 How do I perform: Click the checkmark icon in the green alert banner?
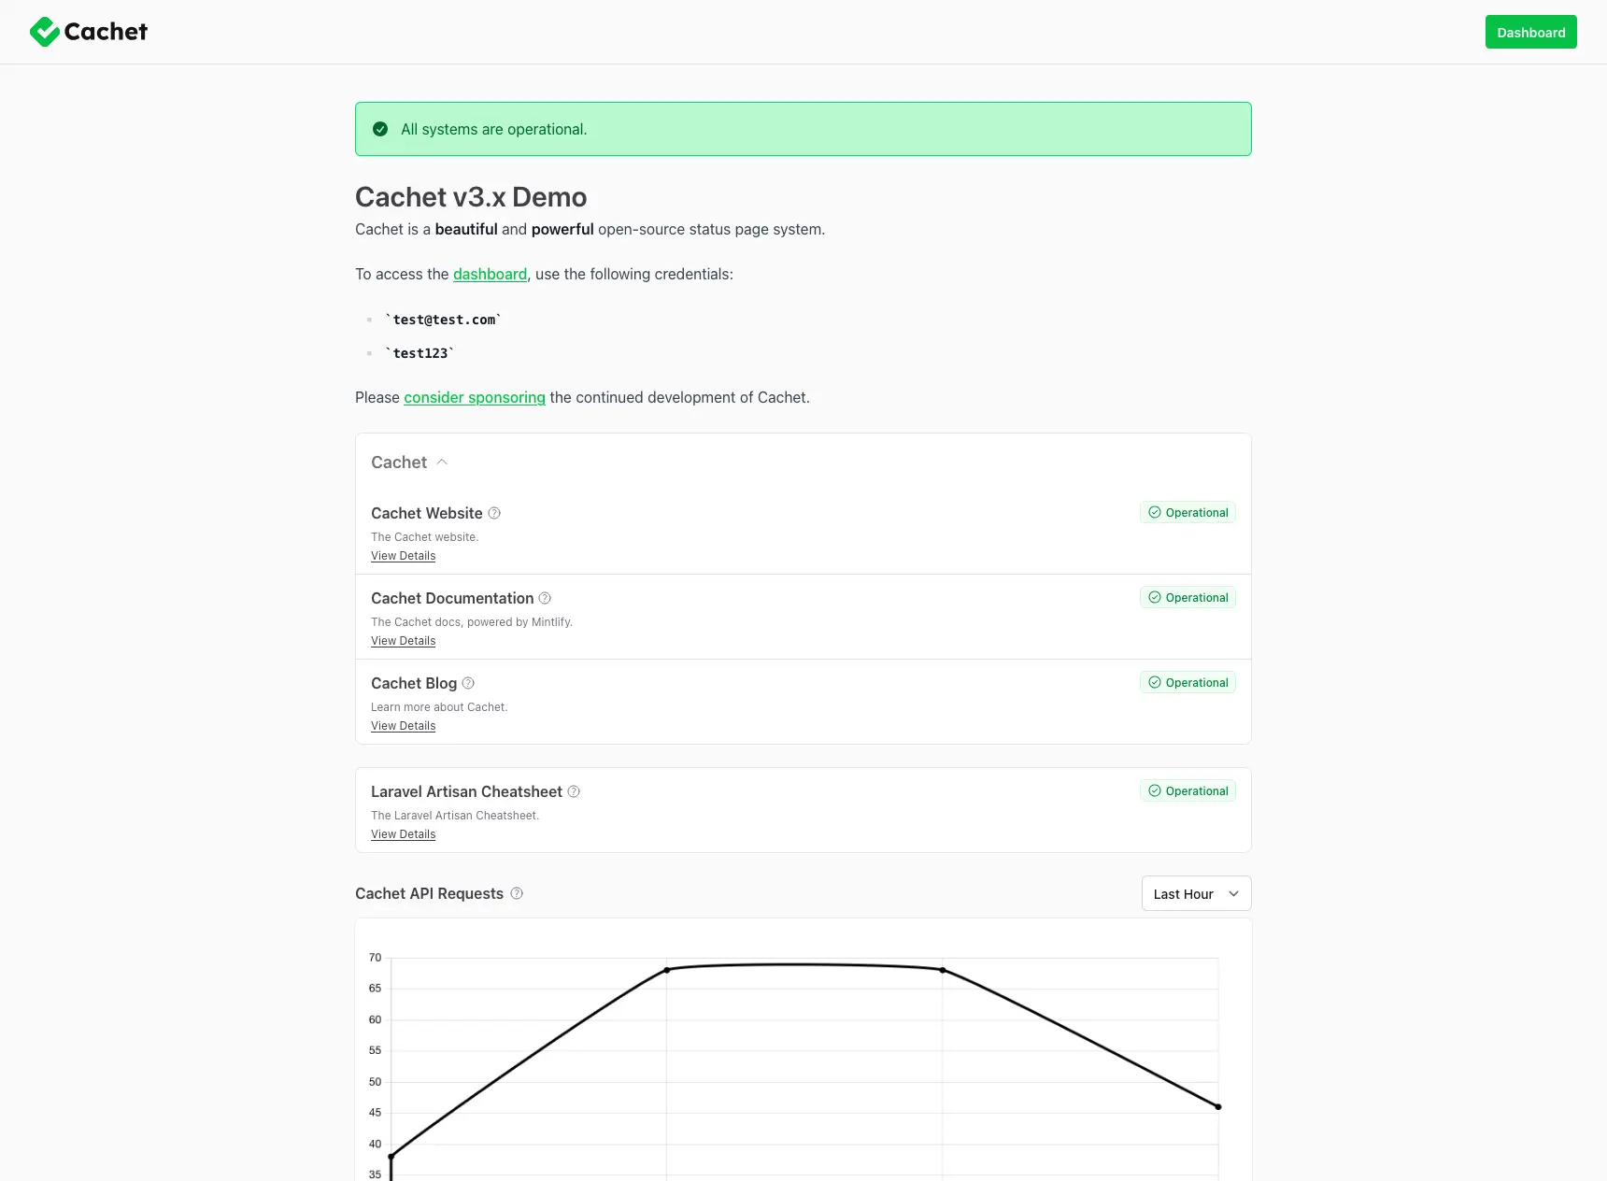point(380,129)
